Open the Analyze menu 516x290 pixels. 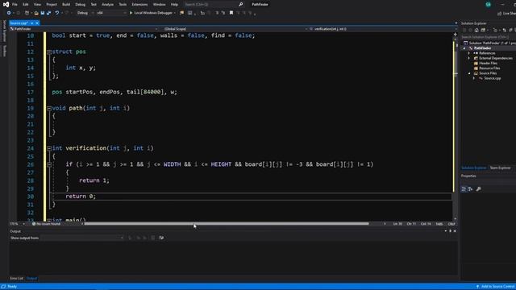107,4
